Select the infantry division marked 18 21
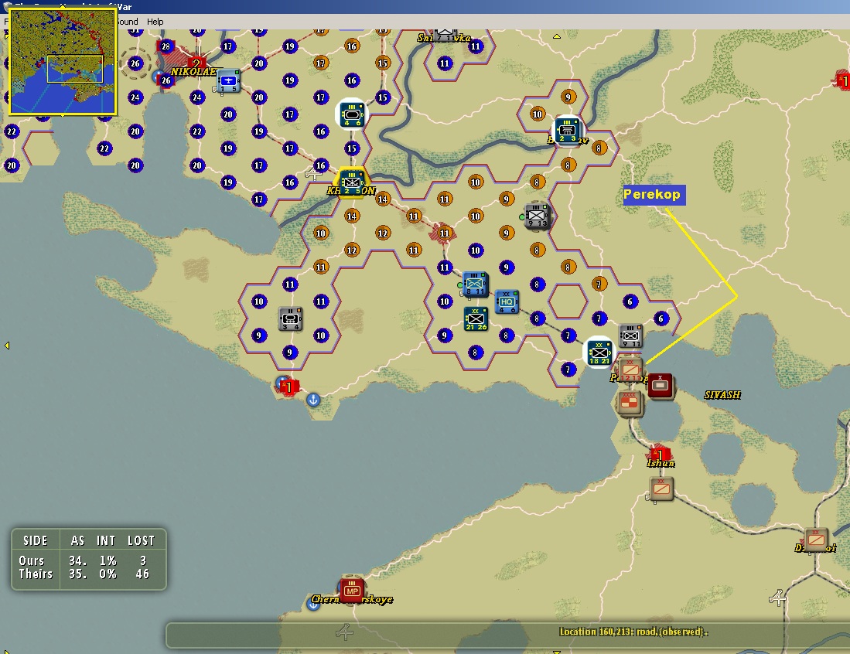This screenshot has height=654, width=850. (x=599, y=353)
